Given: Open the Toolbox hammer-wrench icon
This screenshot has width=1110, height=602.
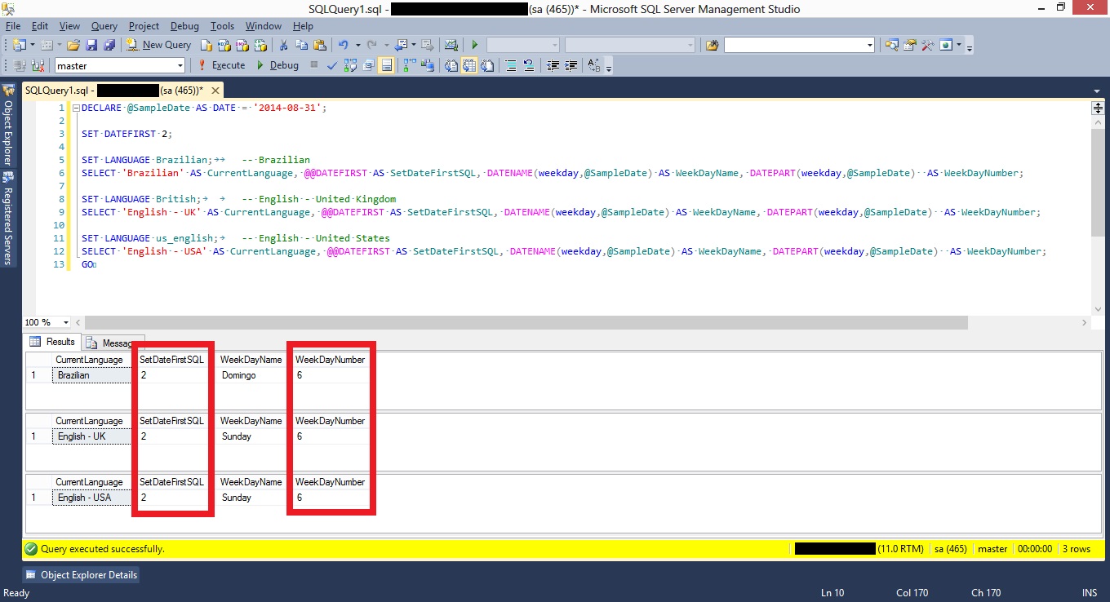Looking at the screenshot, I should tap(927, 45).
